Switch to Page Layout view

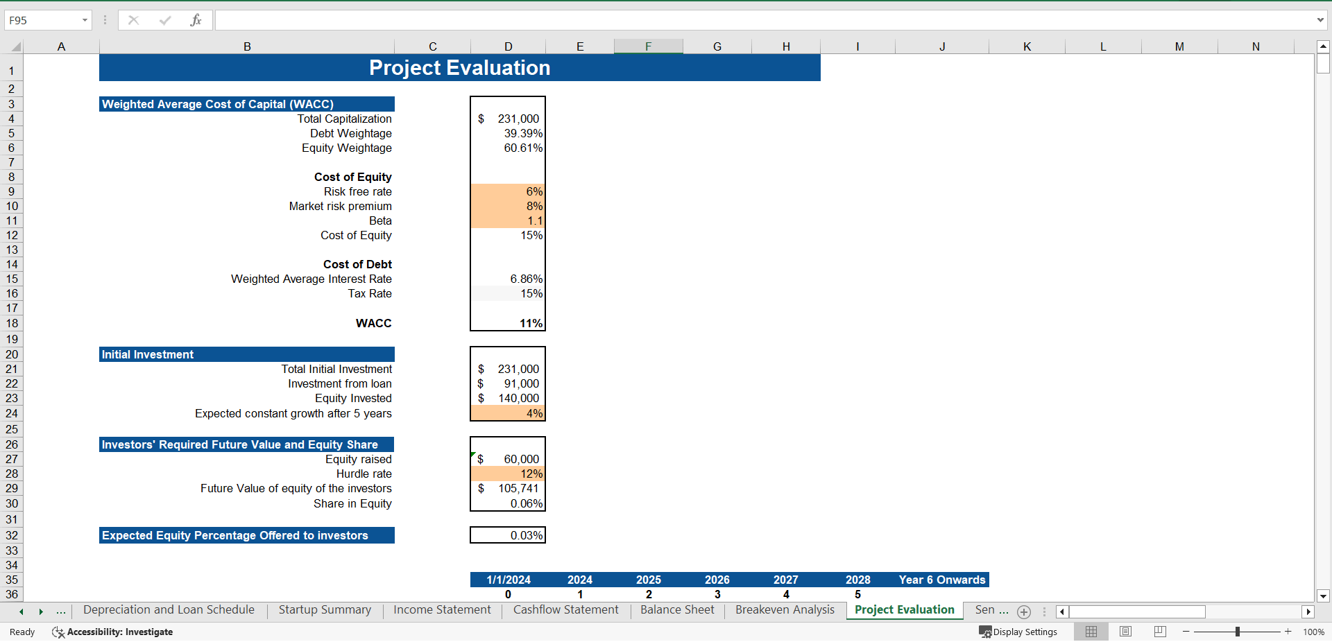coord(1125,632)
